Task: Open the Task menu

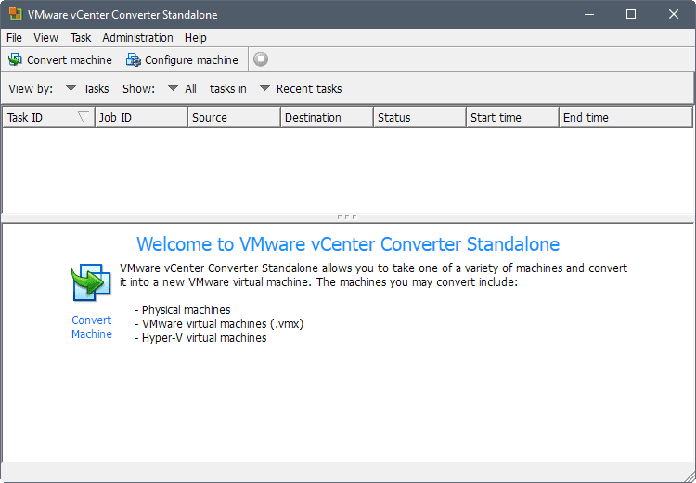Action: (81, 37)
